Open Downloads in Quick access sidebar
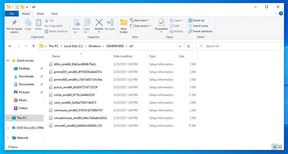Screen dimensions: 288x154 (x=26, y=76)
